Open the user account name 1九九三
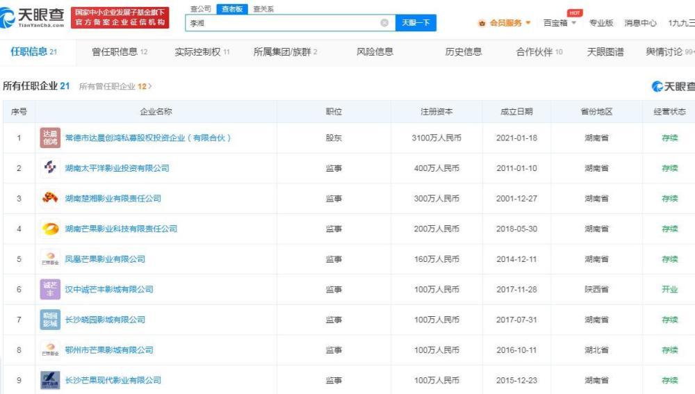 (x=681, y=23)
